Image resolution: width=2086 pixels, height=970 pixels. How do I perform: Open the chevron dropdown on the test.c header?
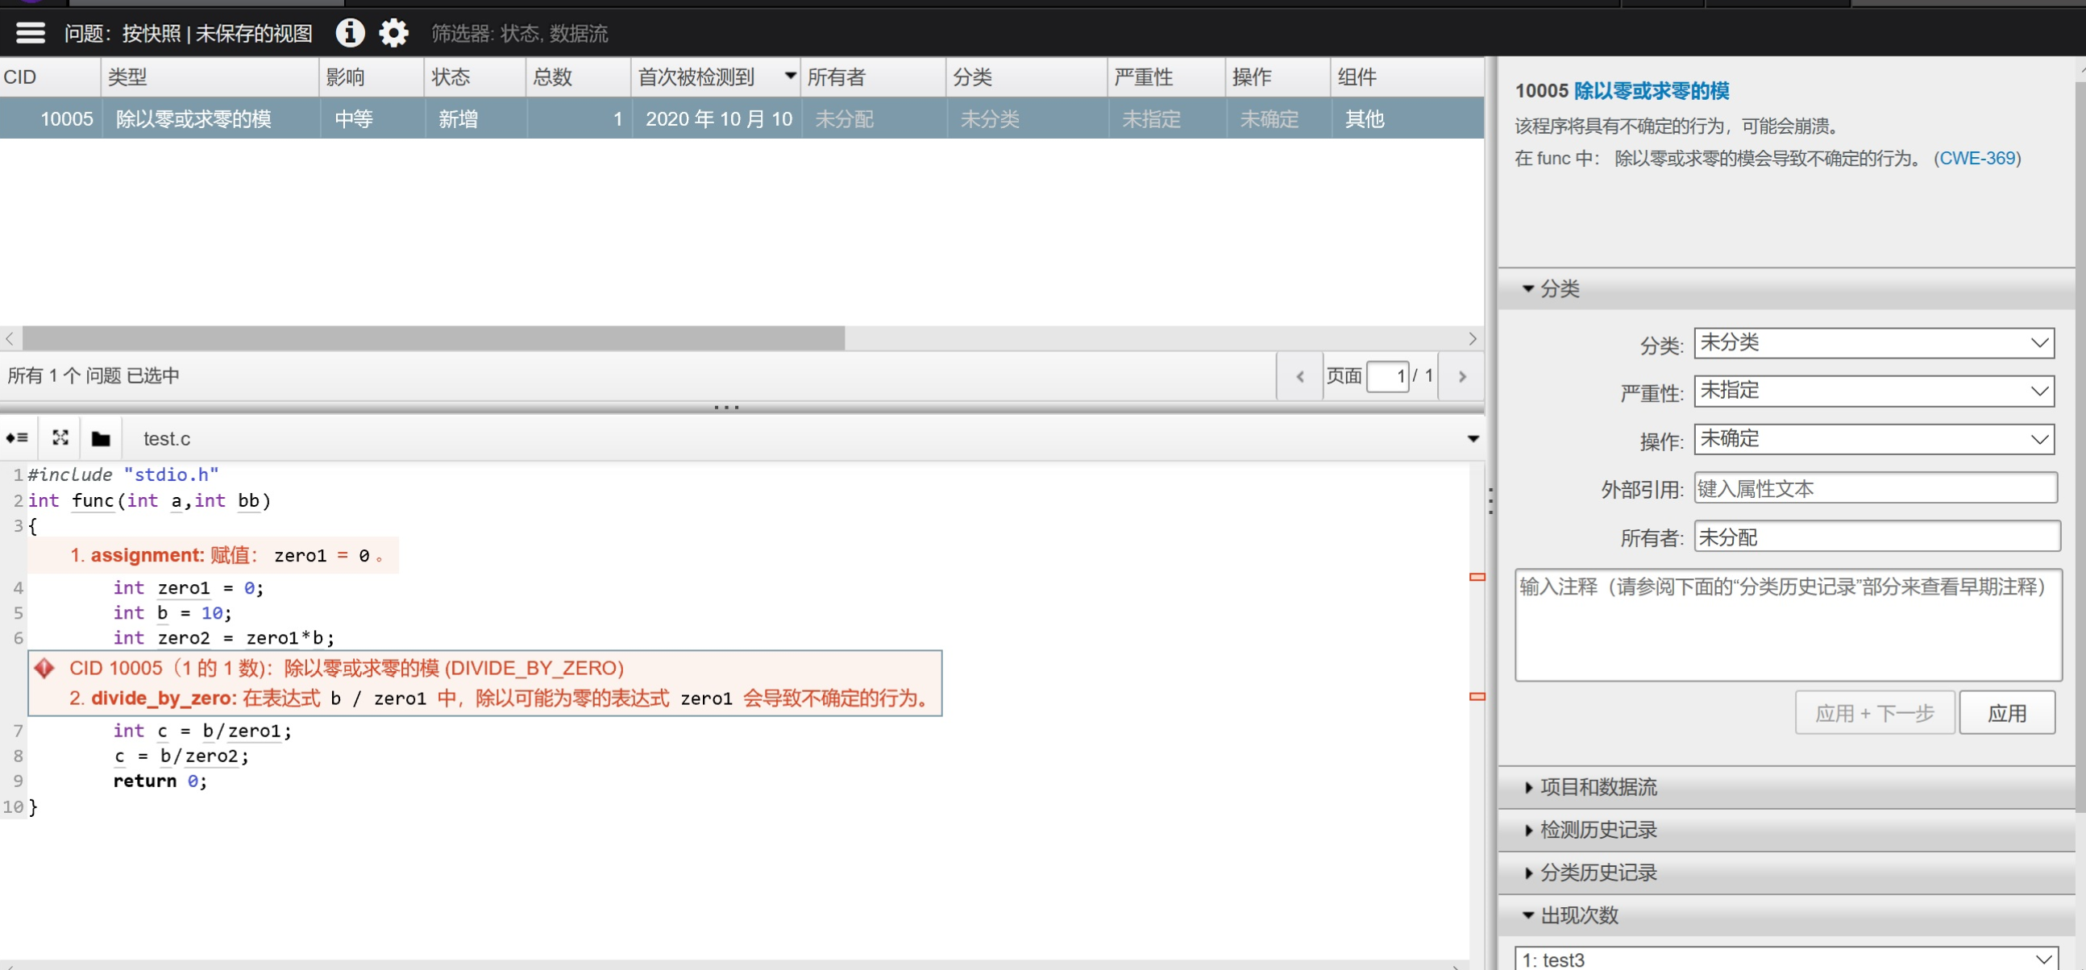click(1472, 438)
